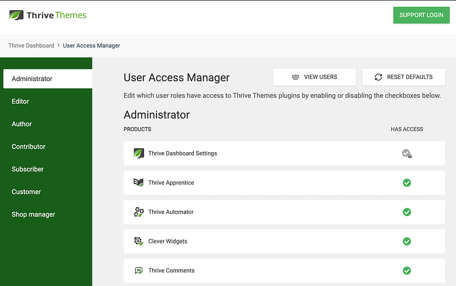This screenshot has width=456, height=286.
Task: Click the Thrive Apprentice book icon
Action: pos(139,182)
